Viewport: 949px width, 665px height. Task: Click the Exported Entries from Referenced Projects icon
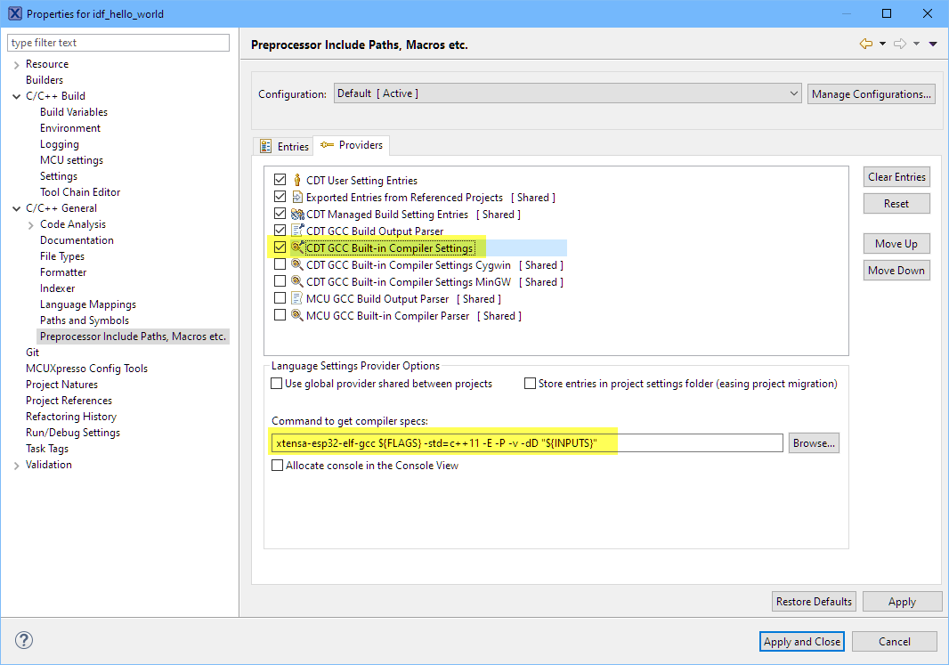(297, 198)
